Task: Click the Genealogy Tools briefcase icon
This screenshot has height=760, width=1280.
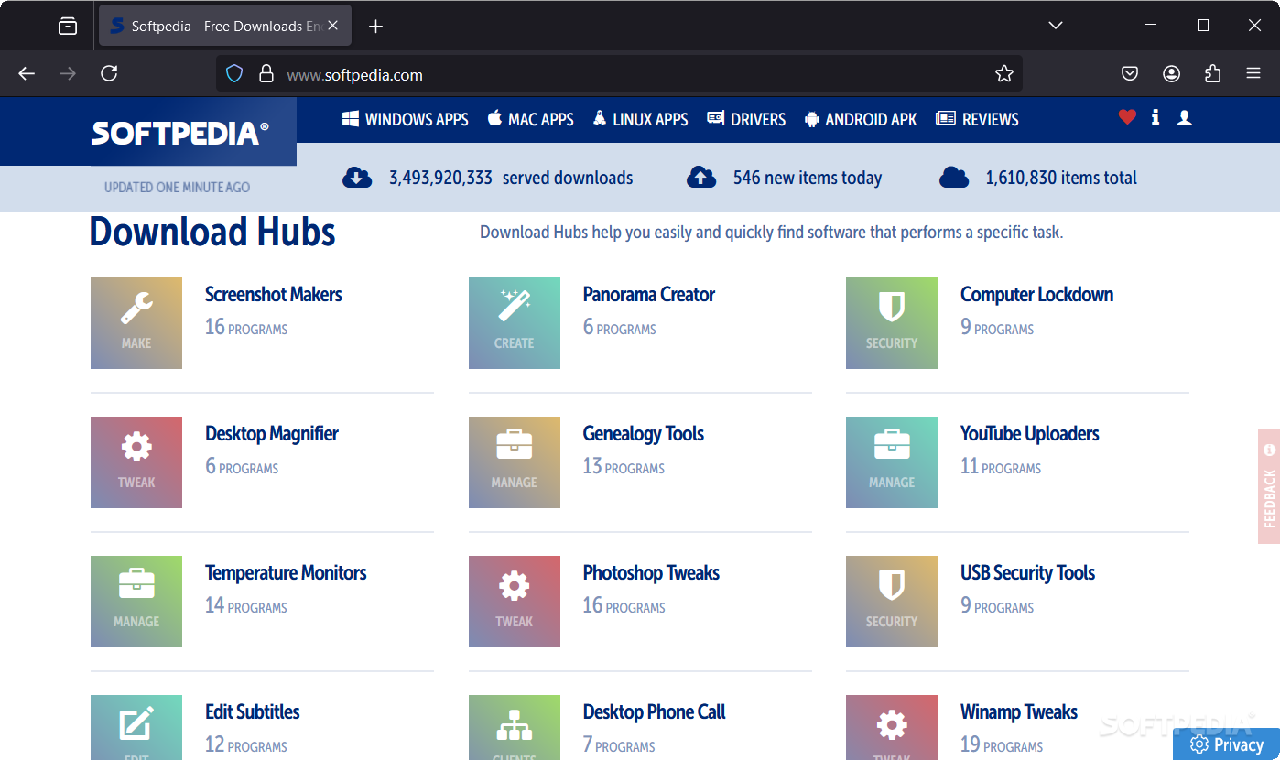Action: [515, 462]
